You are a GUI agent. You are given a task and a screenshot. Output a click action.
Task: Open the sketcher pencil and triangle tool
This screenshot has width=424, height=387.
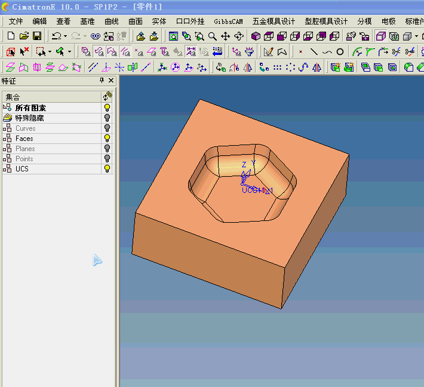(269, 51)
